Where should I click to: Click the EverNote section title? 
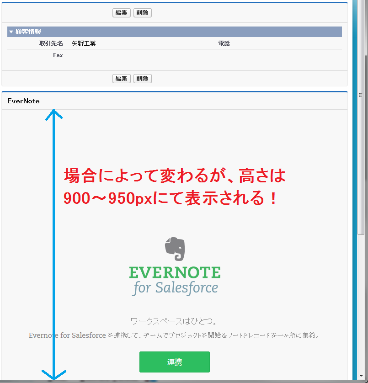[x=23, y=101]
